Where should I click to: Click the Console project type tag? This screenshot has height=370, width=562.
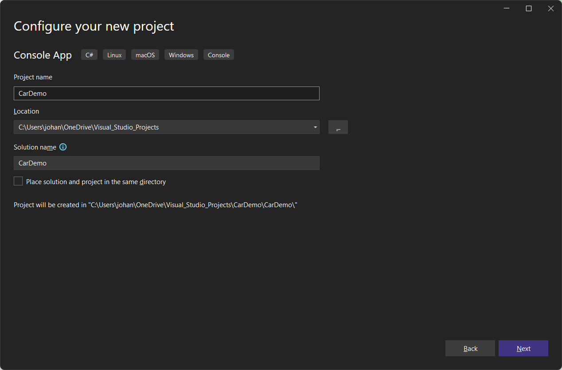point(219,55)
